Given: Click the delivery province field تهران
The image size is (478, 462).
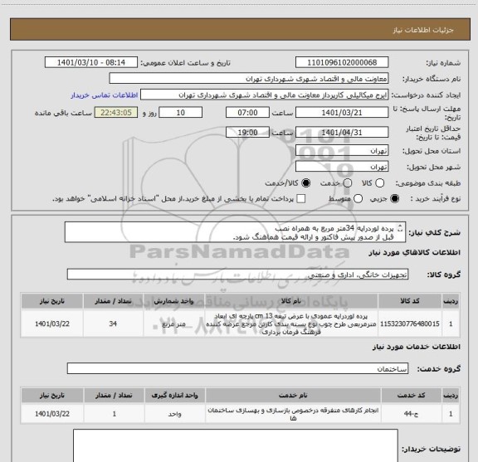Looking at the screenshot, I should pos(342,151).
